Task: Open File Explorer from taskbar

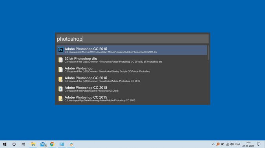Action: pyautogui.click(x=33, y=144)
